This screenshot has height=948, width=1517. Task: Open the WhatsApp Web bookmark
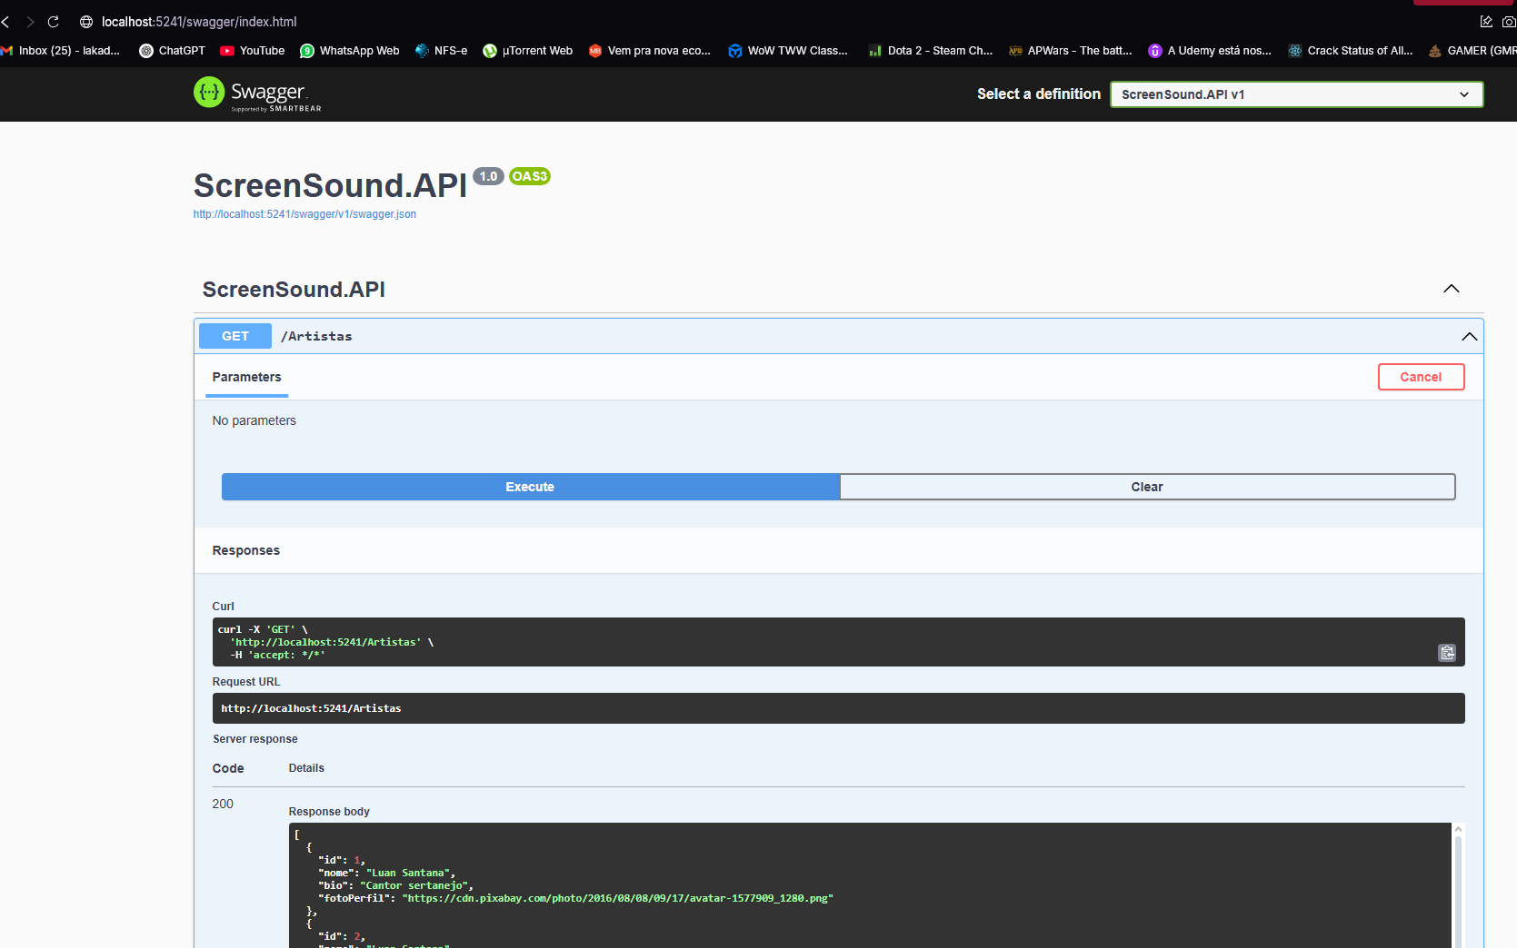tap(350, 51)
